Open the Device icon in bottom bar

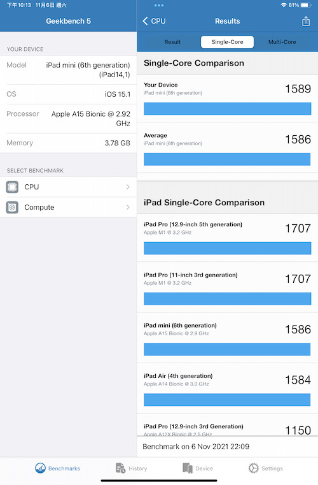click(188, 468)
